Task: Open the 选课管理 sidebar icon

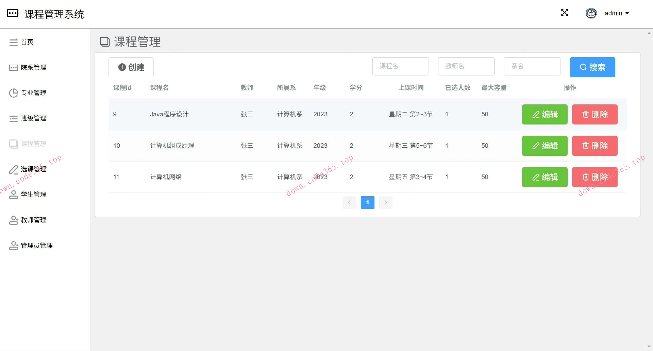Action: 14,169
